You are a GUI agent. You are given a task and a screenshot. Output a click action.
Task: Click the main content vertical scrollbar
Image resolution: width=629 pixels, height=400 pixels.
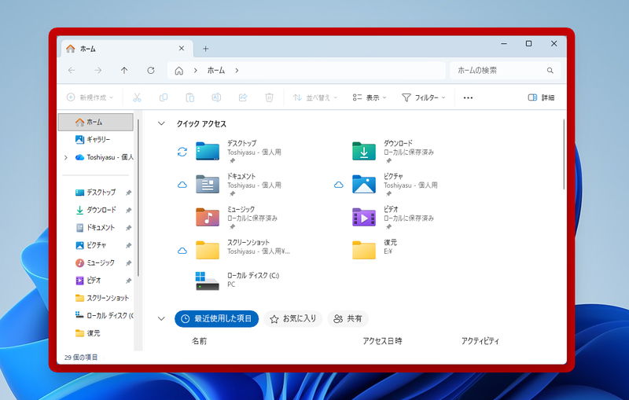click(x=564, y=154)
